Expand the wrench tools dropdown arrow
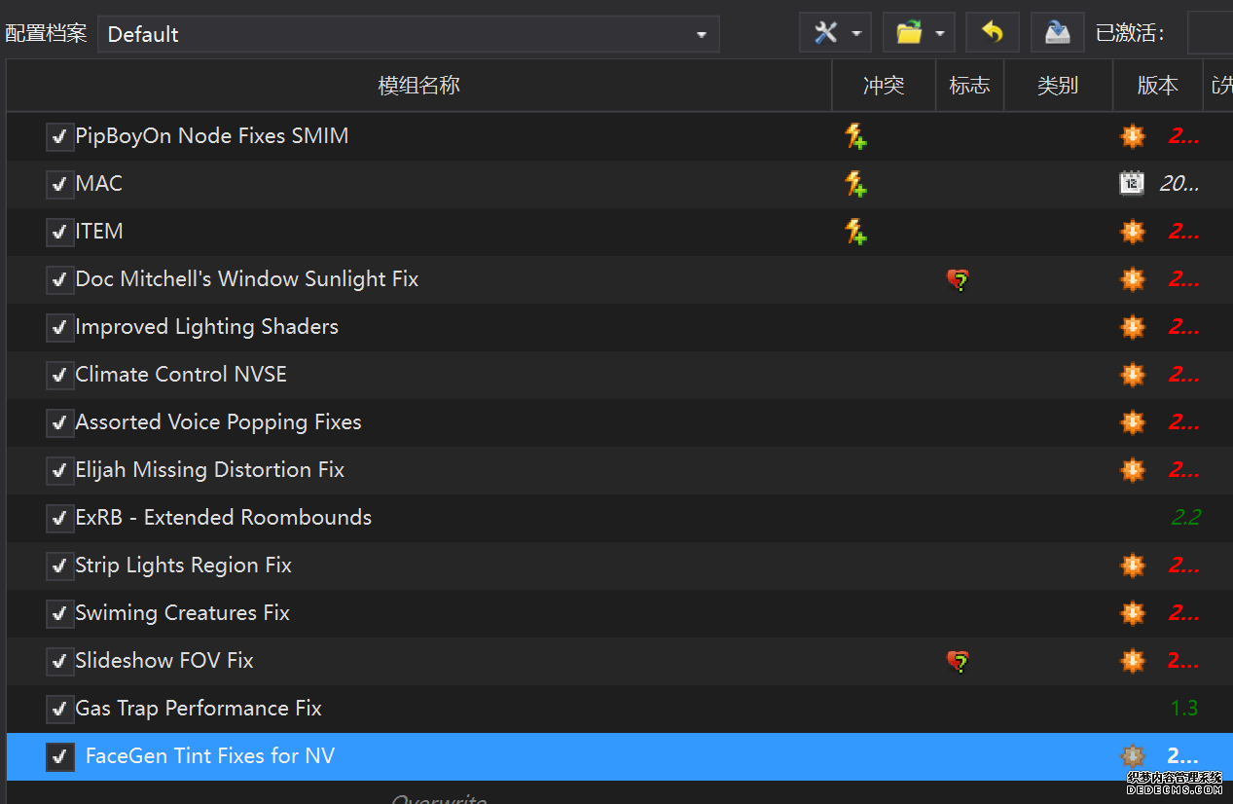This screenshot has width=1233, height=804. point(856,34)
